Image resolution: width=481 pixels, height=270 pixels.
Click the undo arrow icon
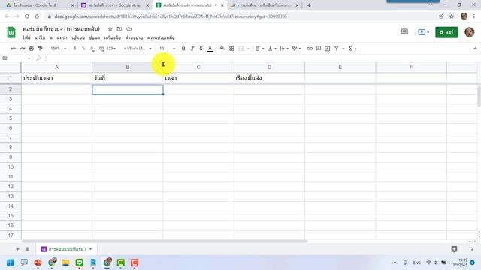[x=14, y=49]
